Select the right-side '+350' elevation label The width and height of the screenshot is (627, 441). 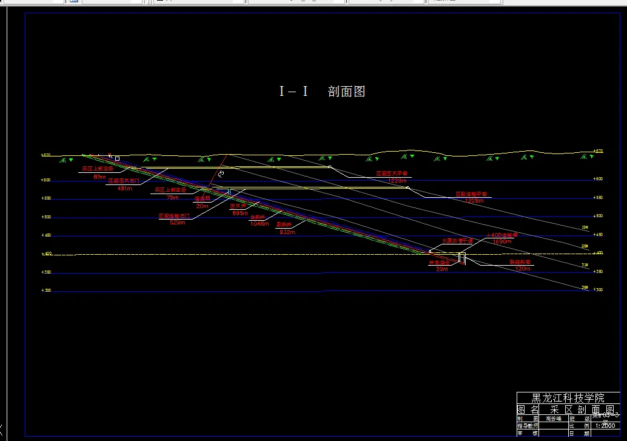point(598,271)
